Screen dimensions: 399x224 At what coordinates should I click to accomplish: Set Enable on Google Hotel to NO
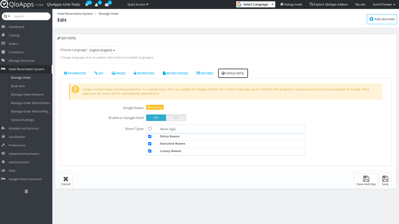(176, 118)
